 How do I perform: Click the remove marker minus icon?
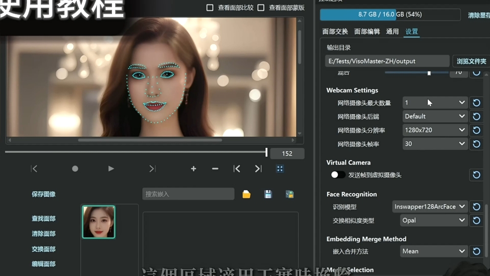click(x=215, y=168)
